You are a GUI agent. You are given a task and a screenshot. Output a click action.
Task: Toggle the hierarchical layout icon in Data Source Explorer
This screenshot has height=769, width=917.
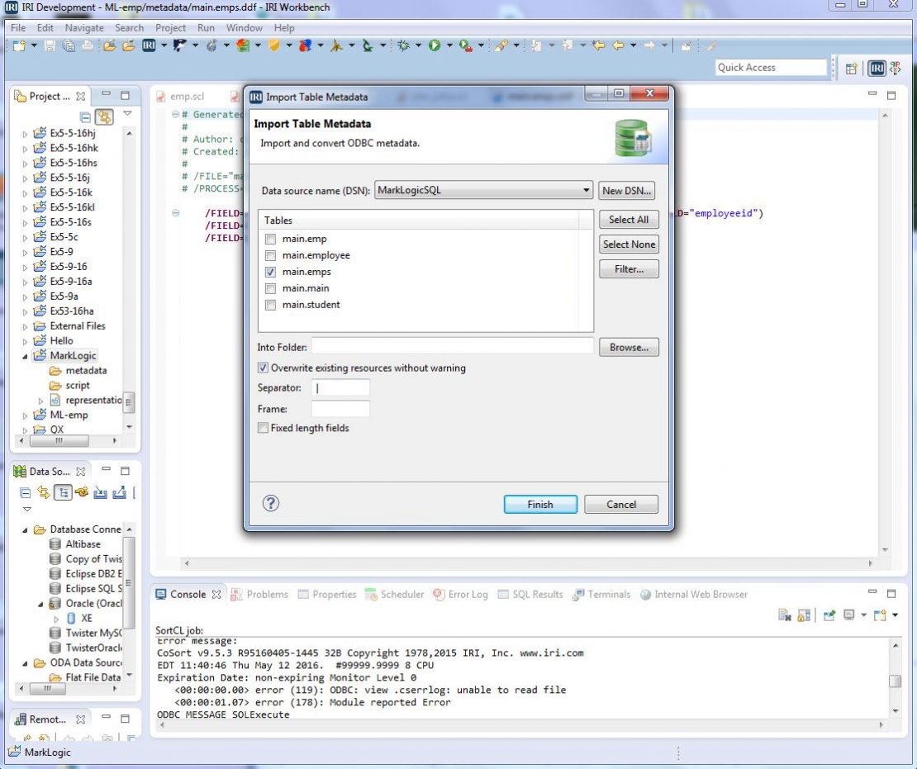tap(63, 492)
